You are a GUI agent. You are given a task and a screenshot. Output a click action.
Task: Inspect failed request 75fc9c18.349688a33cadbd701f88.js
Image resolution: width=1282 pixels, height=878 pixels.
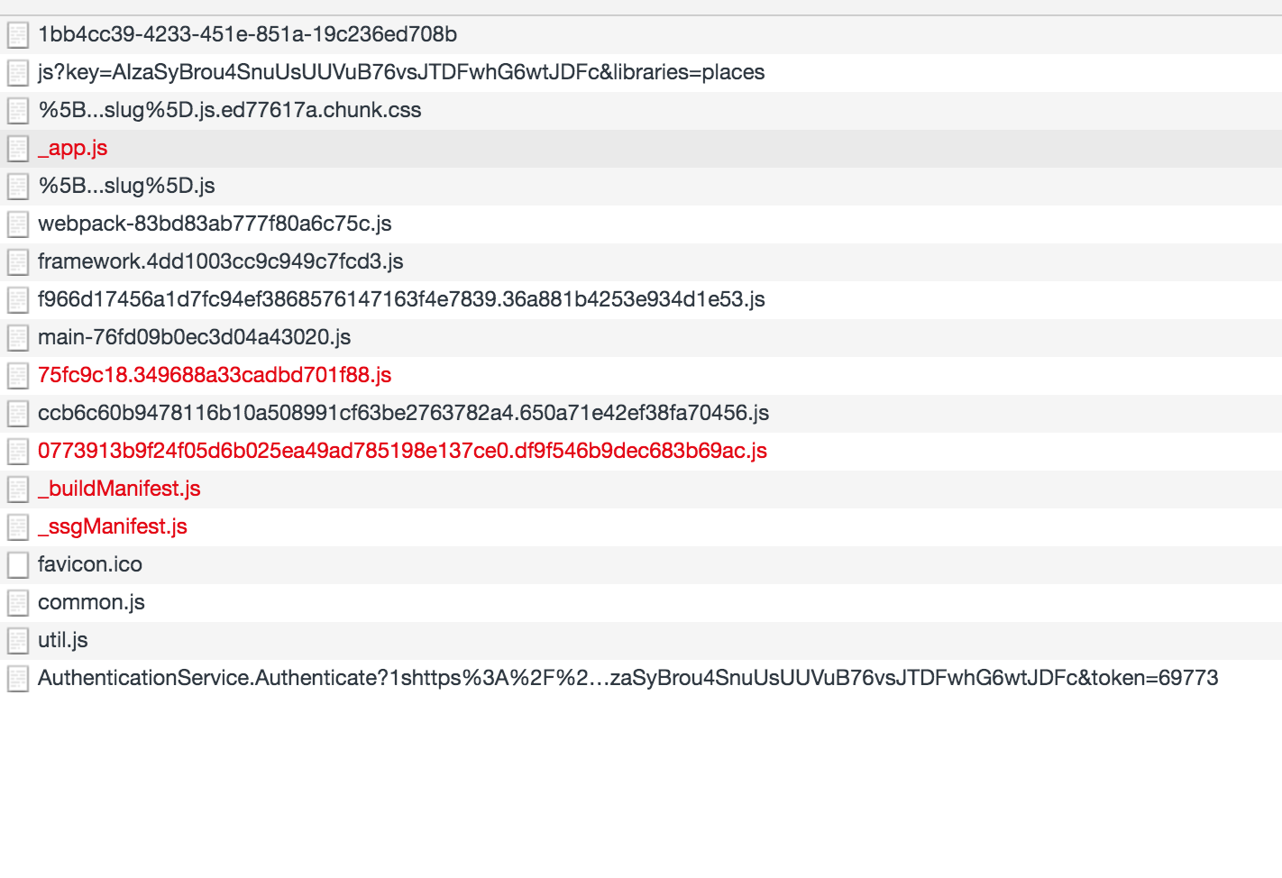(641, 376)
